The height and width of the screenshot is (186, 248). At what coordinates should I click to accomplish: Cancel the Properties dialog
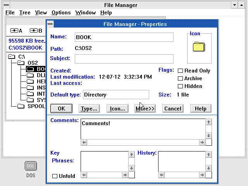click(173, 108)
